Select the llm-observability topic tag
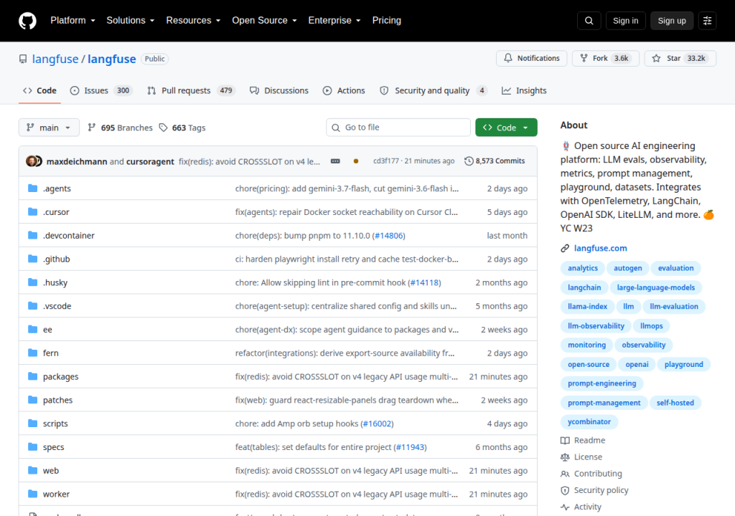The height and width of the screenshot is (516, 735). (596, 326)
